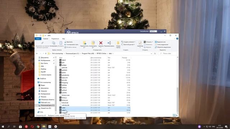The width and height of the screenshot is (230, 129).
Task: Open Загрузки (Downloads) in the sidebar
Action: (43, 91)
